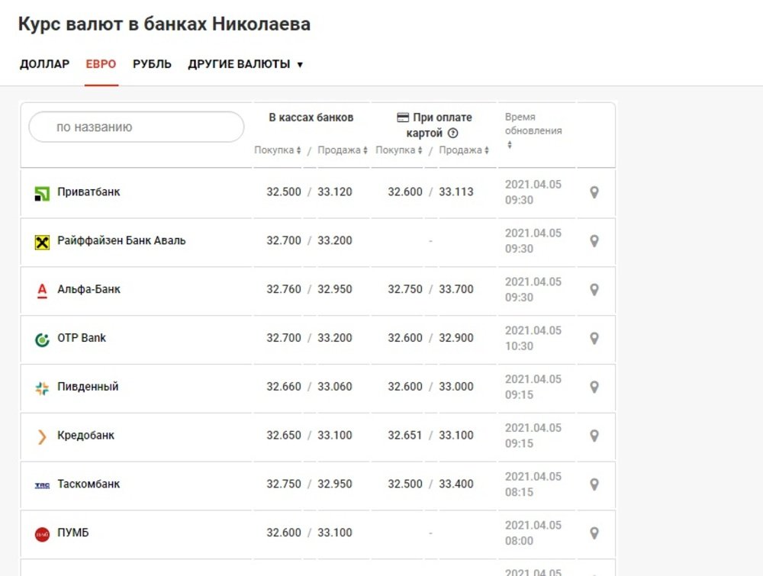Show Taskombank branches map pin
Viewport: 763px width, 576px height.
[594, 484]
